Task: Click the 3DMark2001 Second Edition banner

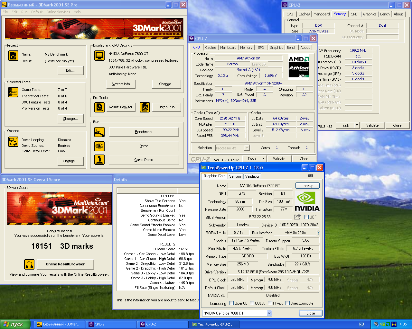Action: coord(94,29)
